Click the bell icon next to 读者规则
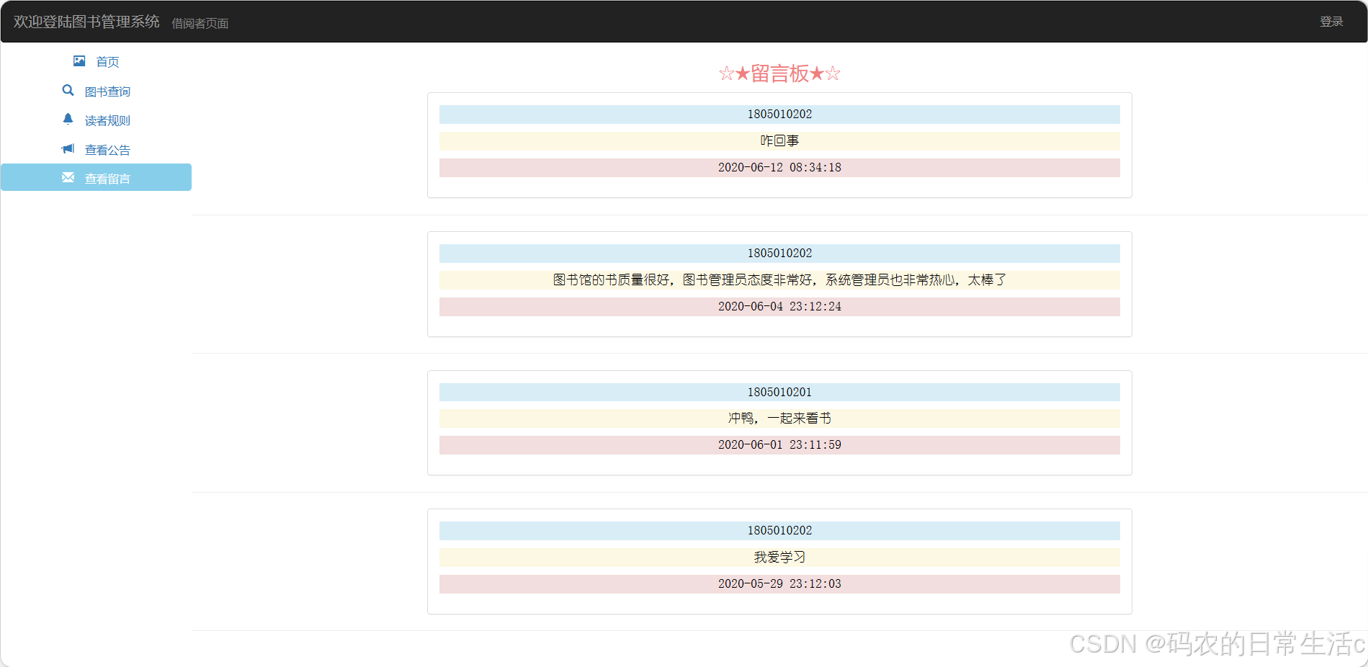This screenshot has height=667, width=1368. coord(68,119)
